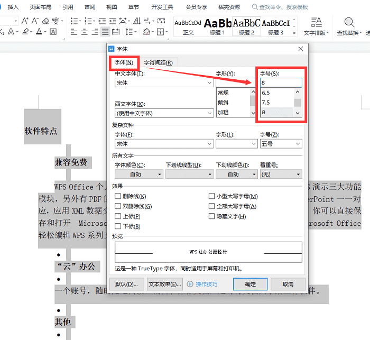Clear formatting with the eraser icon
The image size is (370, 340).
click(x=45, y=21)
